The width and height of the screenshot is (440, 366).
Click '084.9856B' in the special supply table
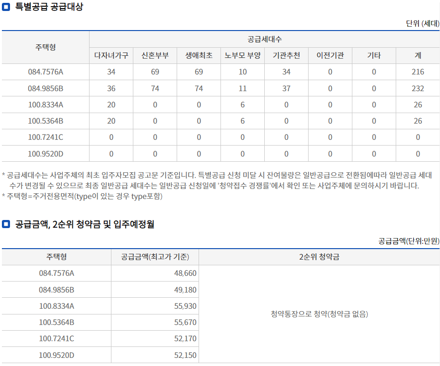point(45,89)
